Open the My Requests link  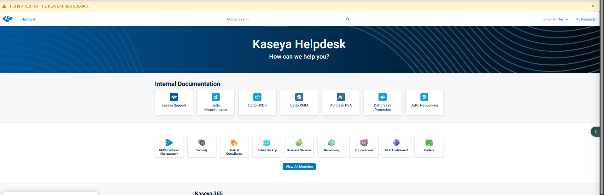point(585,19)
